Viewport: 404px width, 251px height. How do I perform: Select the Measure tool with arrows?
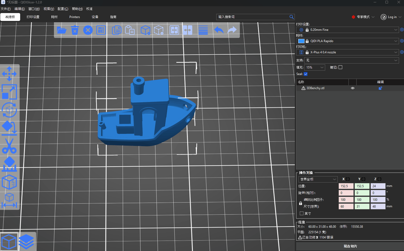(x=9, y=200)
